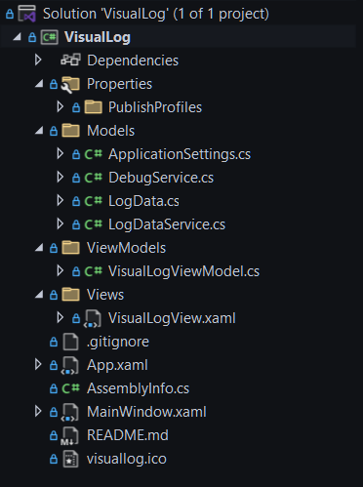
Task: Select the App.xaml file
Action: [x=117, y=365]
